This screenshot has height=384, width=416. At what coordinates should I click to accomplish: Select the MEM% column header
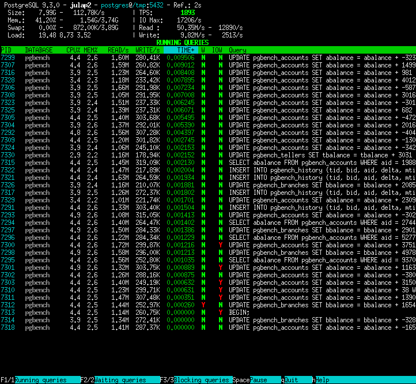pyautogui.click(x=90, y=50)
